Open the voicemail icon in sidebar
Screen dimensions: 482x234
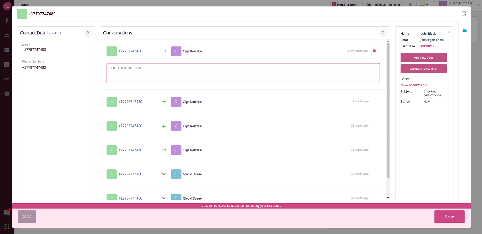tap(7, 79)
